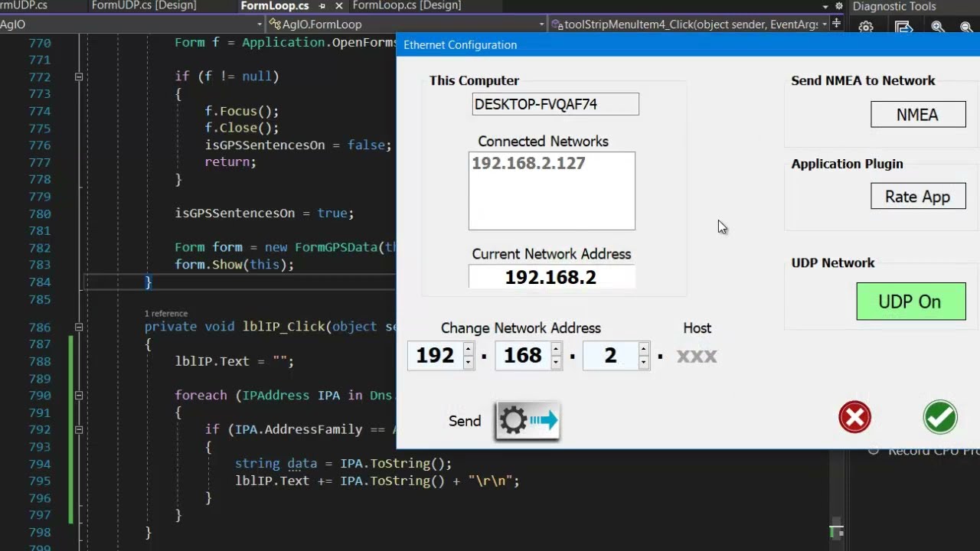Decrease the third octet value 2

tap(643, 362)
